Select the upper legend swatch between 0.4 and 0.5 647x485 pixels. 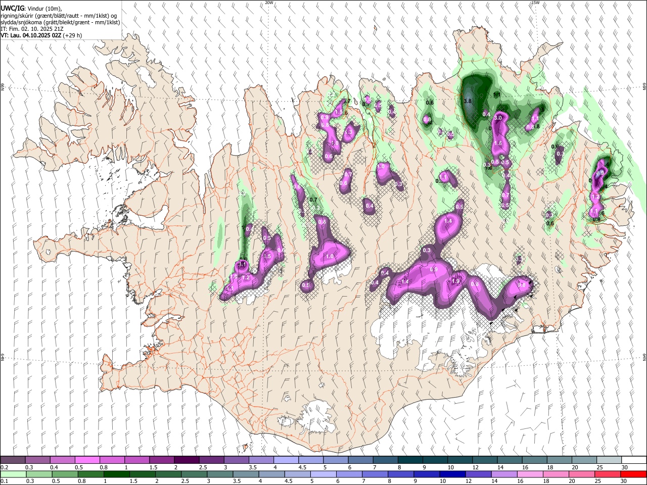pyautogui.click(x=63, y=460)
